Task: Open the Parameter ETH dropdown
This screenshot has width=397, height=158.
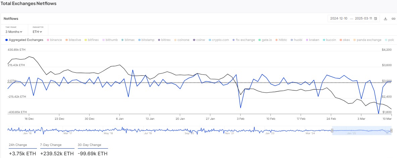Action: click(x=37, y=32)
